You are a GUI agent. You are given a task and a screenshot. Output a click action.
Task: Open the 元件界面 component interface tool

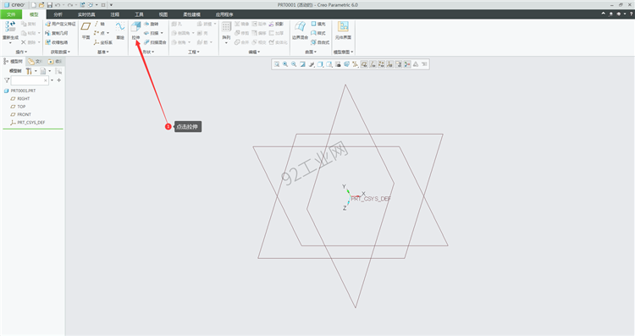point(343,27)
